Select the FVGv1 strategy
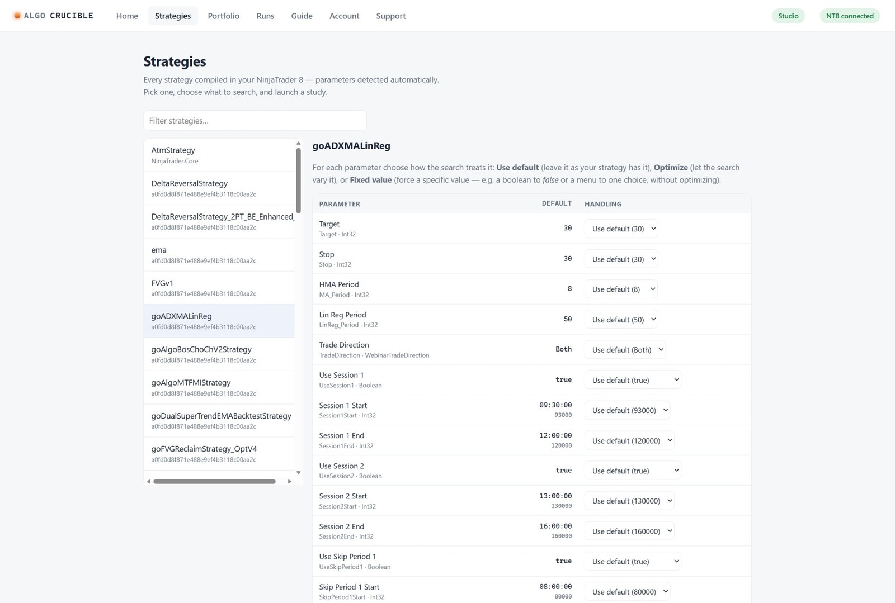 (219, 288)
